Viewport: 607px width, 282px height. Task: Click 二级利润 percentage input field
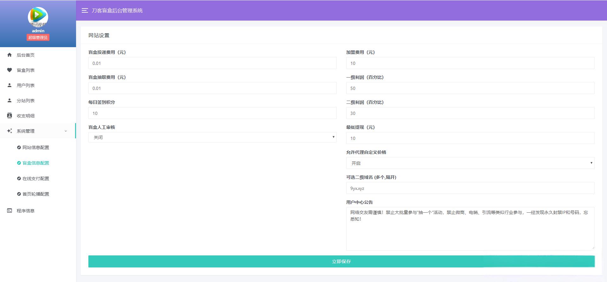(470, 113)
